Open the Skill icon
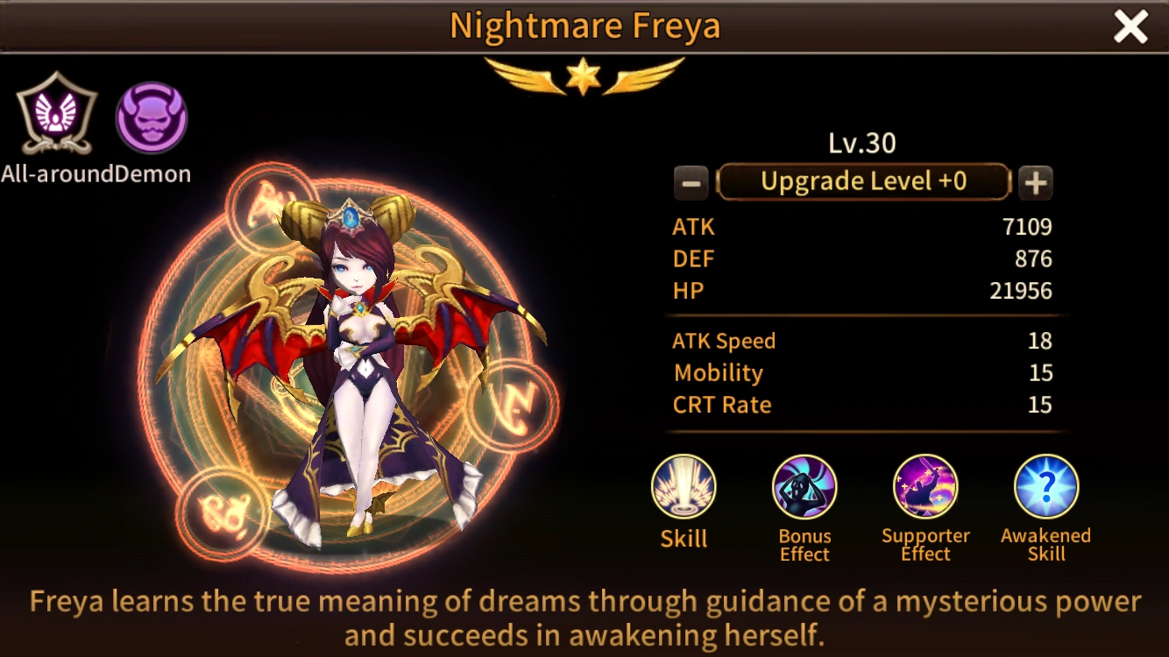Screen dimensions: 1169x657 (684, 487)
